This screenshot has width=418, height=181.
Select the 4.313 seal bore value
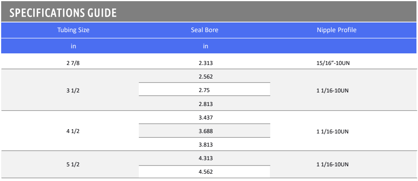tap(206, 158)
